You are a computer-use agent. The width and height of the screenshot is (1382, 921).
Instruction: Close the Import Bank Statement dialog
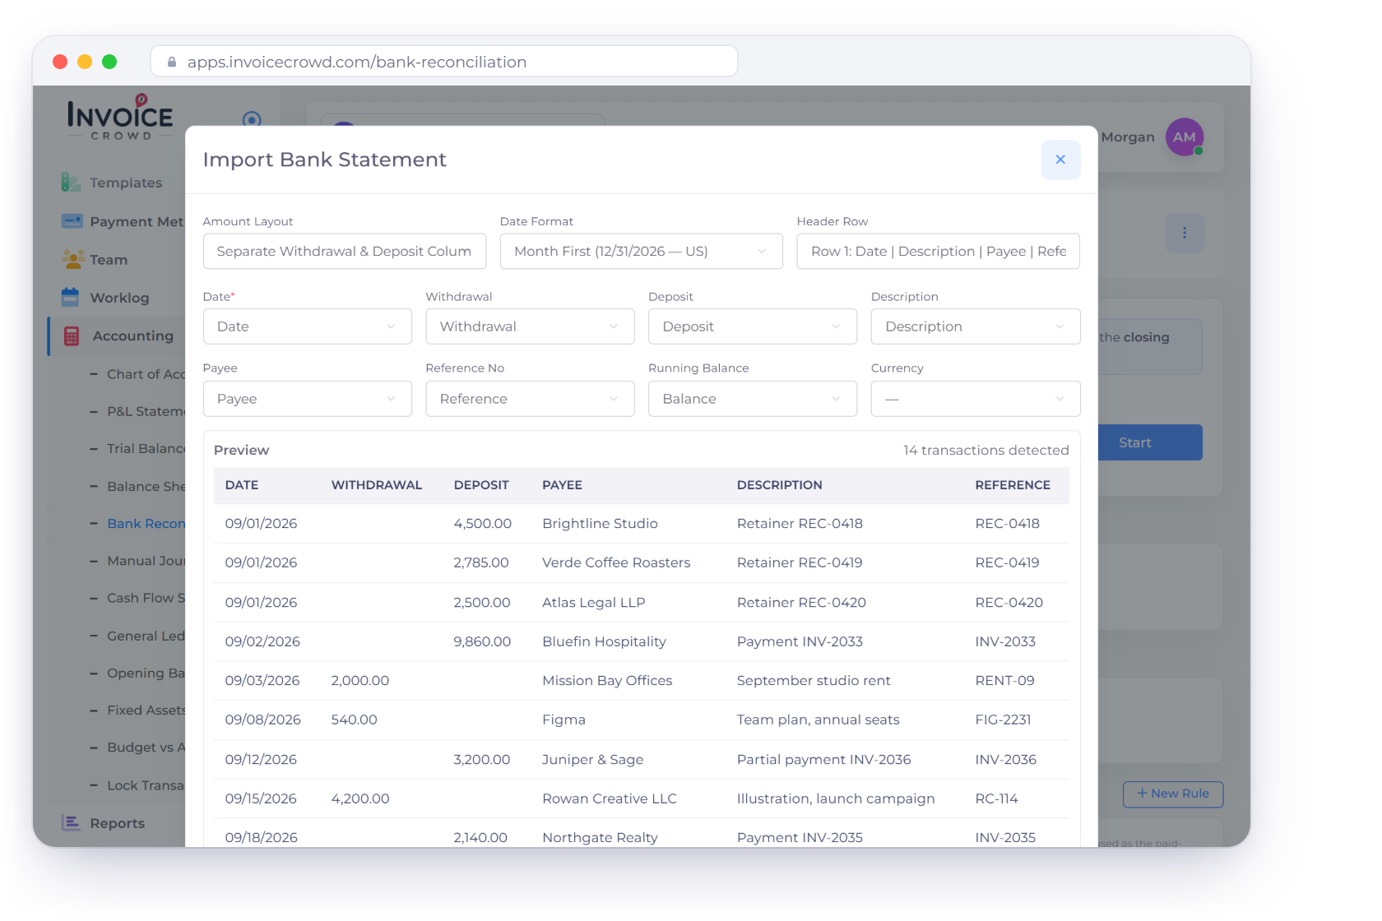click(x=1060, y=160)
